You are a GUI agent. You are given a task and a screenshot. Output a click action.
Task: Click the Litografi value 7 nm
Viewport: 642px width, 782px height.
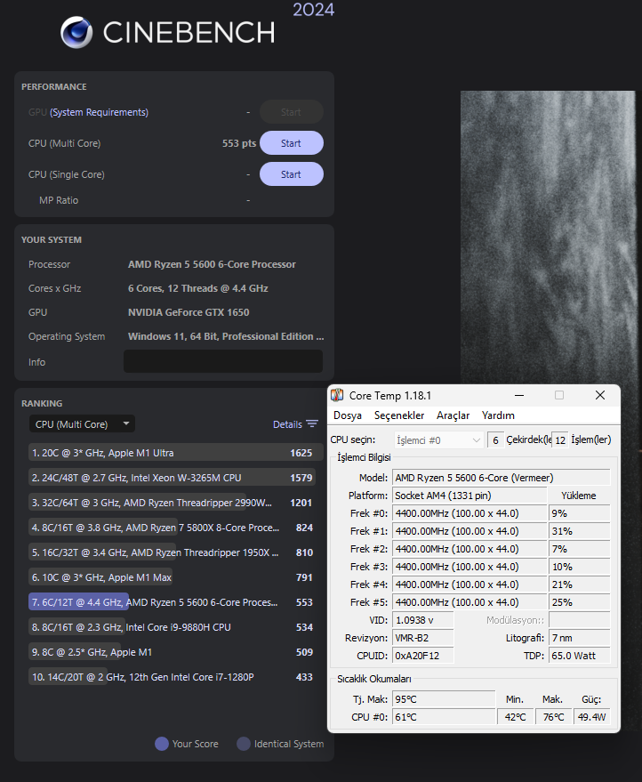(579, 638)
